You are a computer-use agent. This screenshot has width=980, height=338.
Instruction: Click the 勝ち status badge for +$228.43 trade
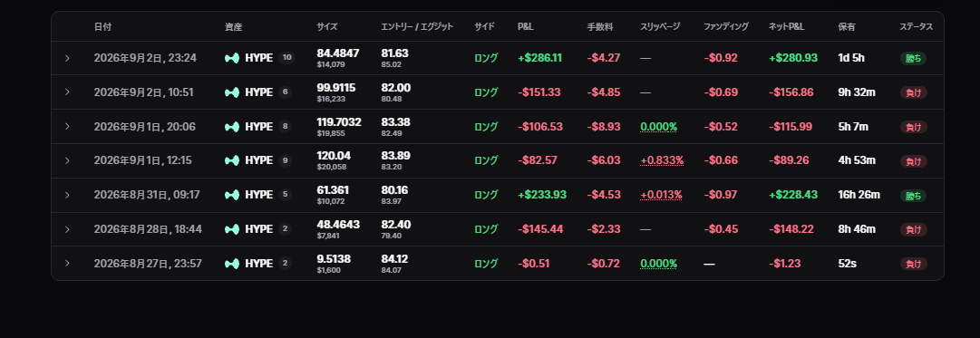[913, 196]
